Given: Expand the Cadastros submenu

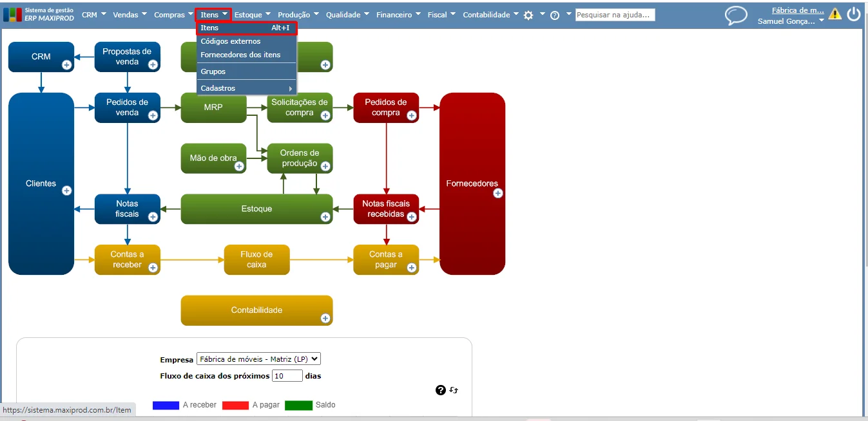Looking at the screenshot, I should coord(246,88).
